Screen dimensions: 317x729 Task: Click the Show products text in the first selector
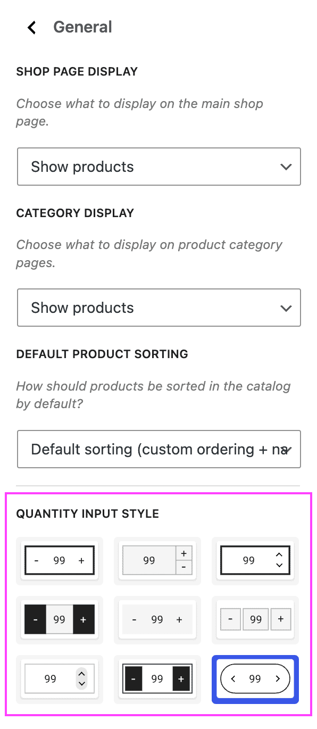(x=81, y=167)
